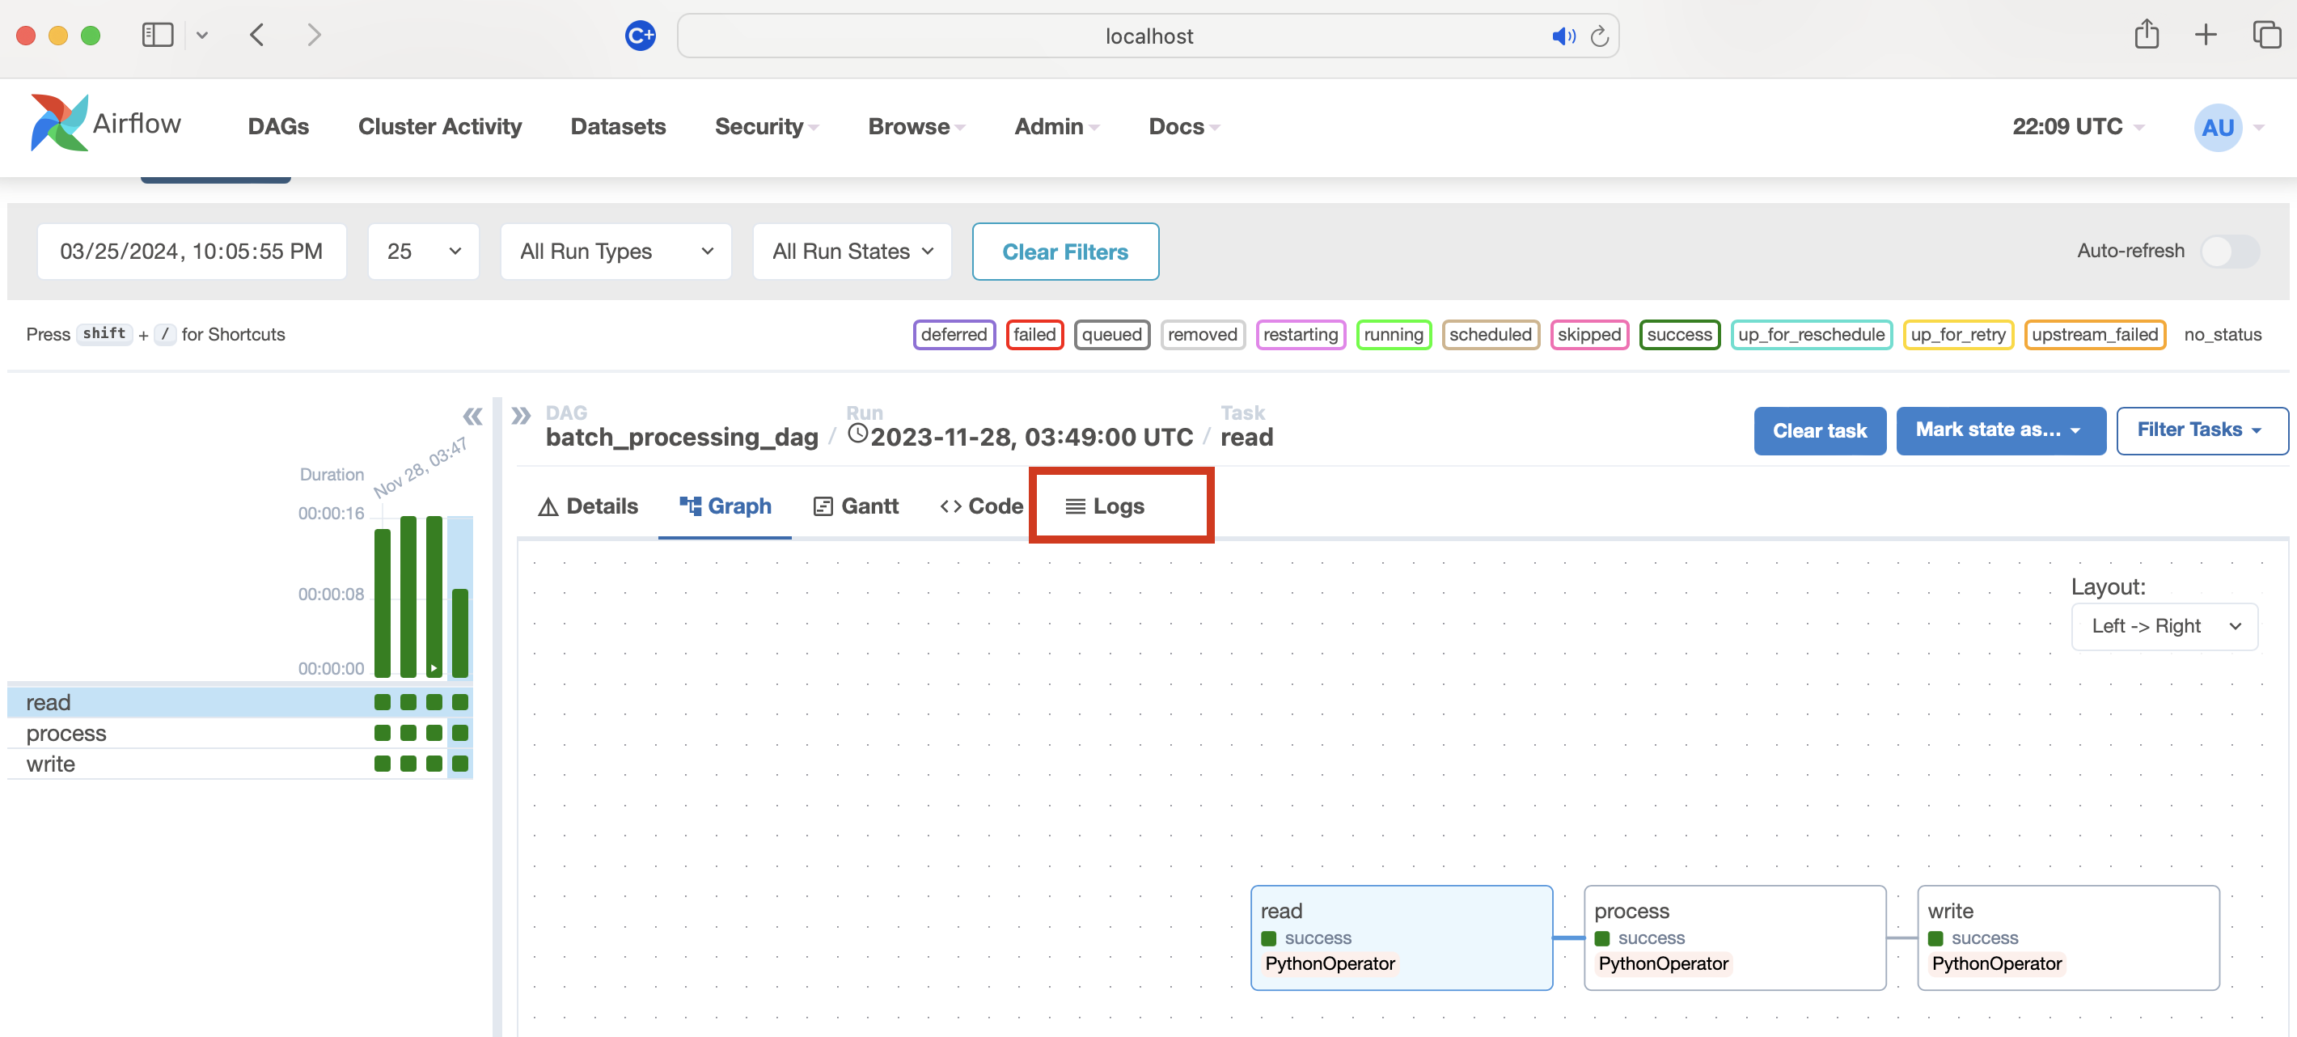Viewport: 2297px width, 1037px height.
Task: Open the All Run Types dropdown
Action: click(x=615, y=252)
